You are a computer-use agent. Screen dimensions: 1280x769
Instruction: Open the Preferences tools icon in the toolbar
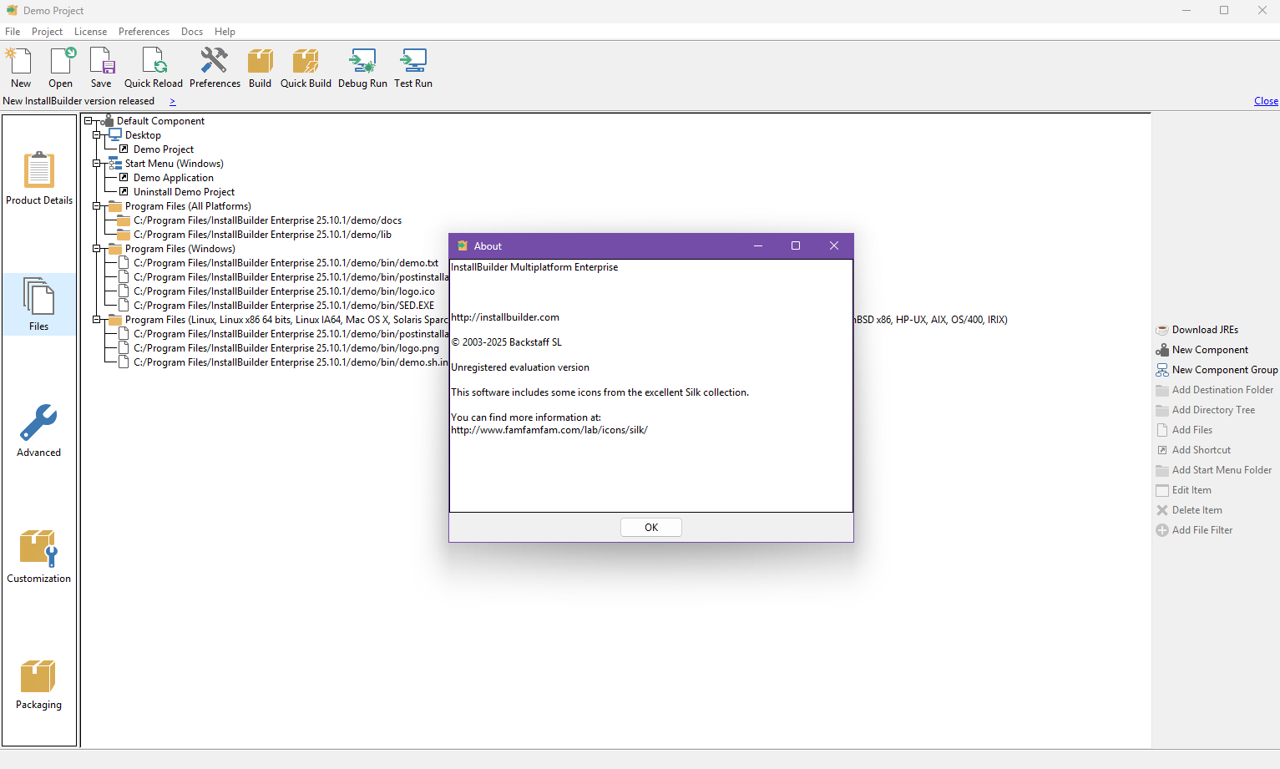[215, 68]
